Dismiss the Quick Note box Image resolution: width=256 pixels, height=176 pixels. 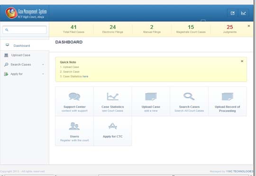tap(242, 61)
